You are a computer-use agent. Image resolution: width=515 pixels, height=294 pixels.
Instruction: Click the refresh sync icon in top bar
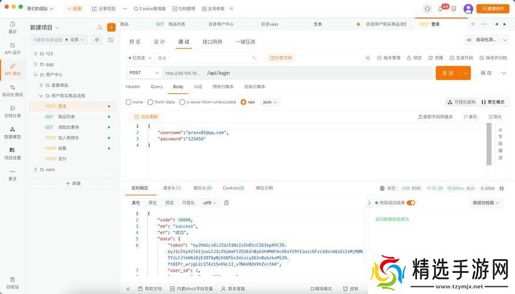pyautogui.click(x=428, y=9)
